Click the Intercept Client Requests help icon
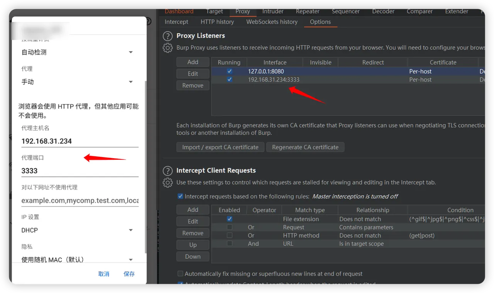Viewport: 494px width, 293px height. [x=167, y=171]
